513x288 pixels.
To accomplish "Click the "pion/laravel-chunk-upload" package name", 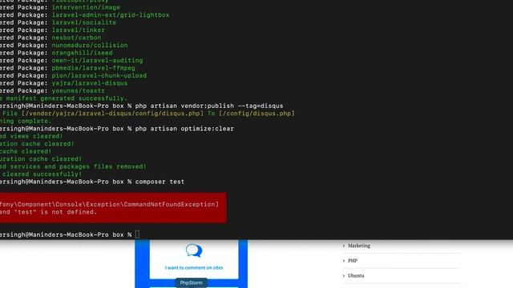I will pyautogui.click(x=99, y=75).
